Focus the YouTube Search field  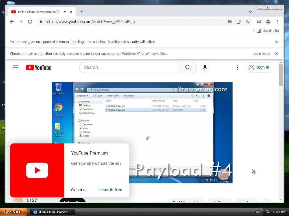point(129,67)
